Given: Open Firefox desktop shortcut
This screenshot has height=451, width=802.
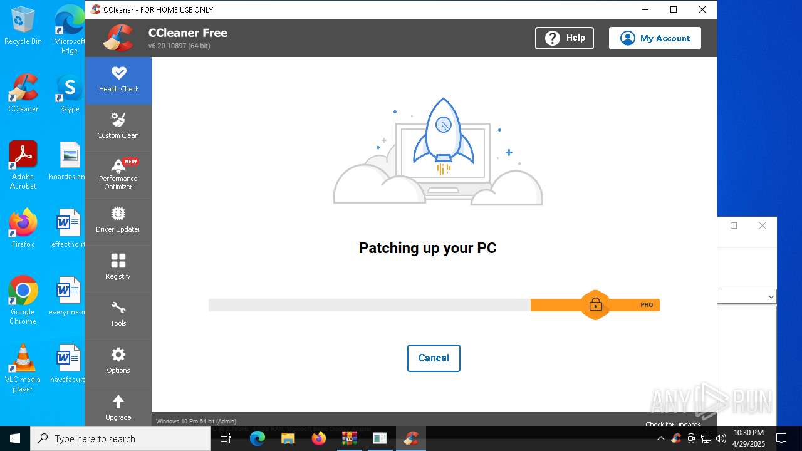Looking at the screenshot, I should tap(23, 229).
